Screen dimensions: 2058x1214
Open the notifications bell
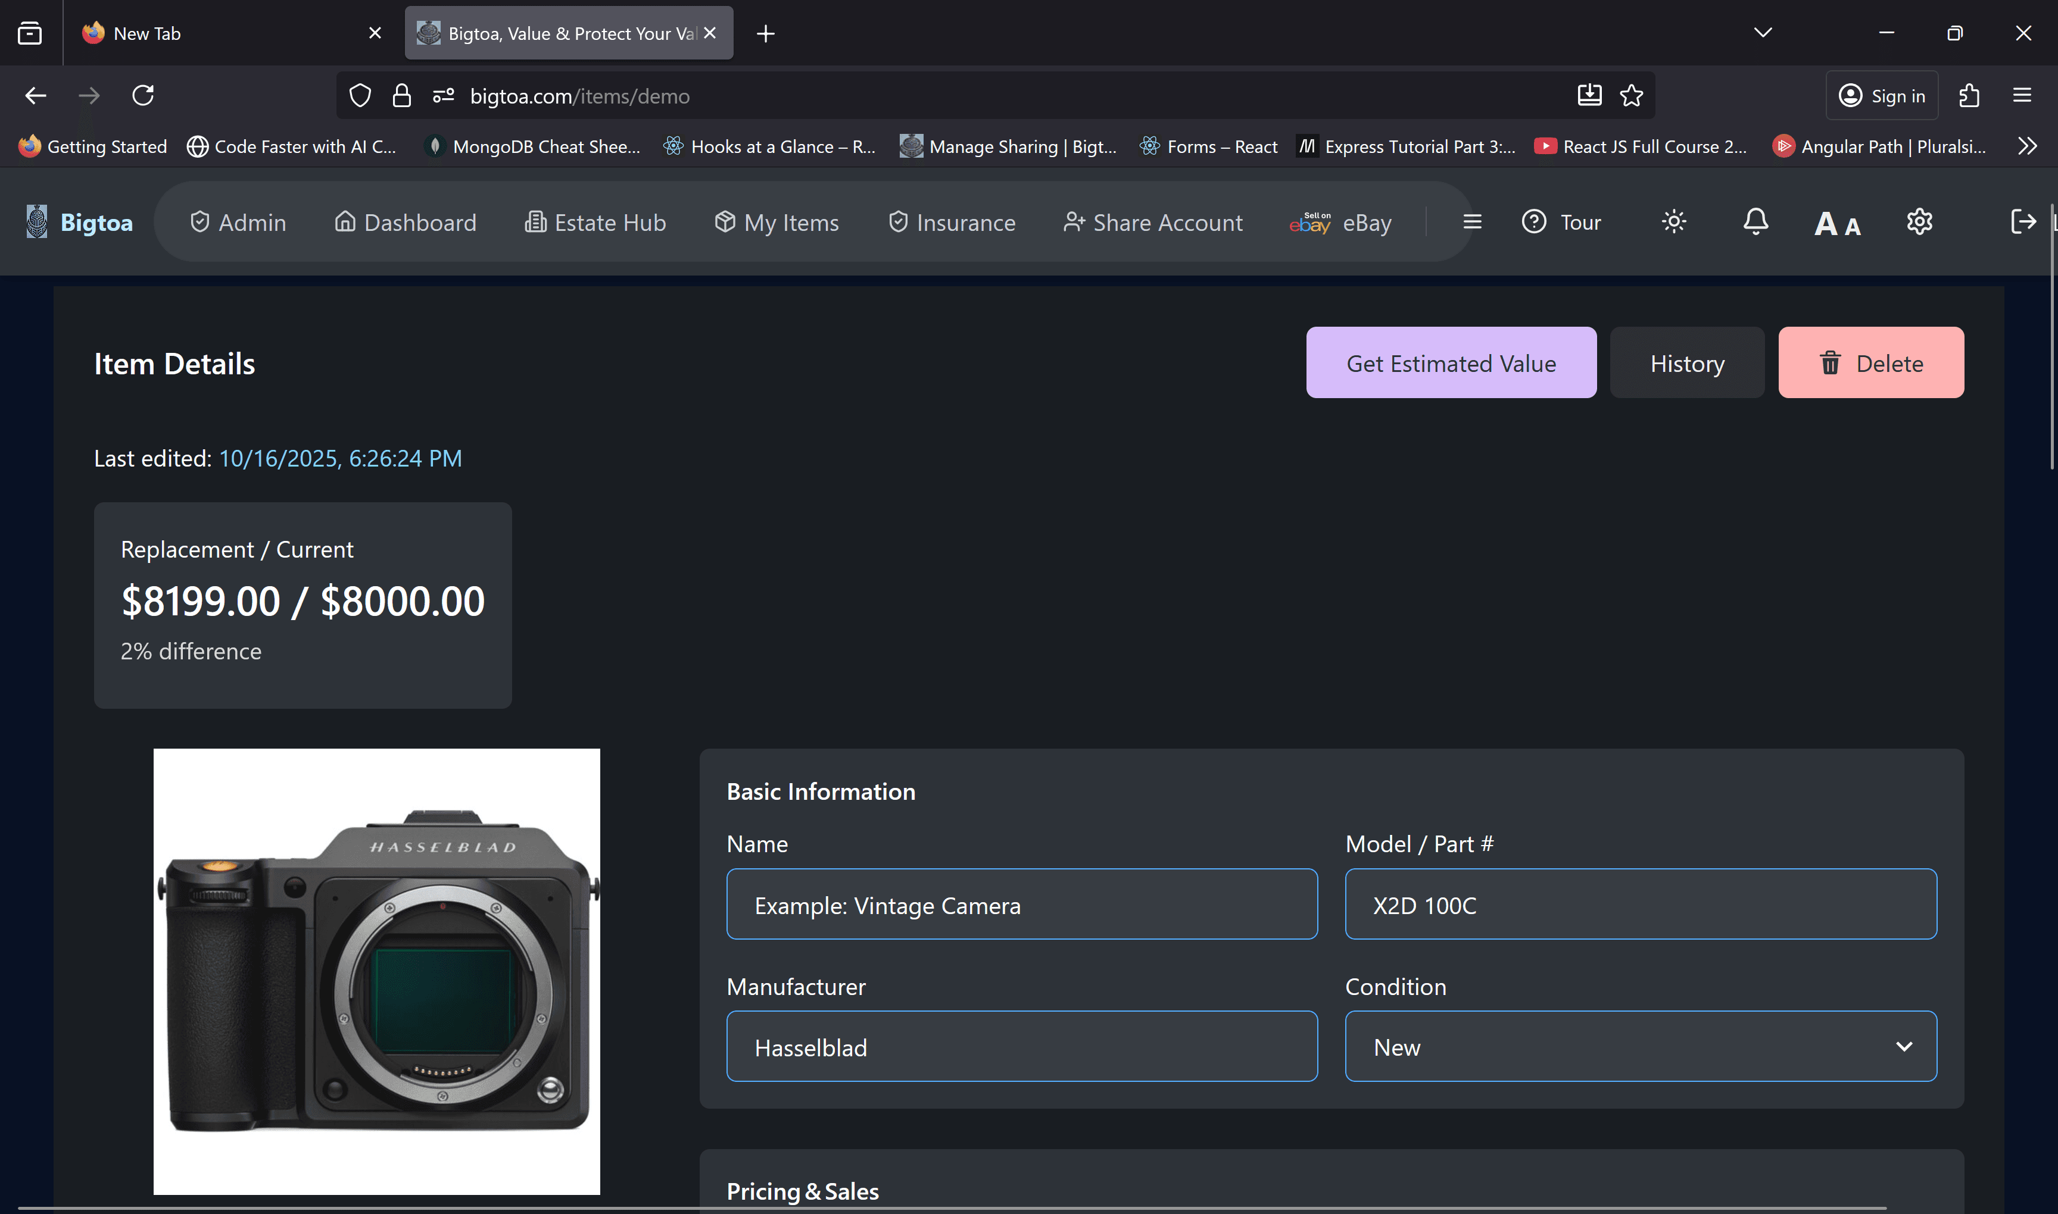[x=1755, y=222]
